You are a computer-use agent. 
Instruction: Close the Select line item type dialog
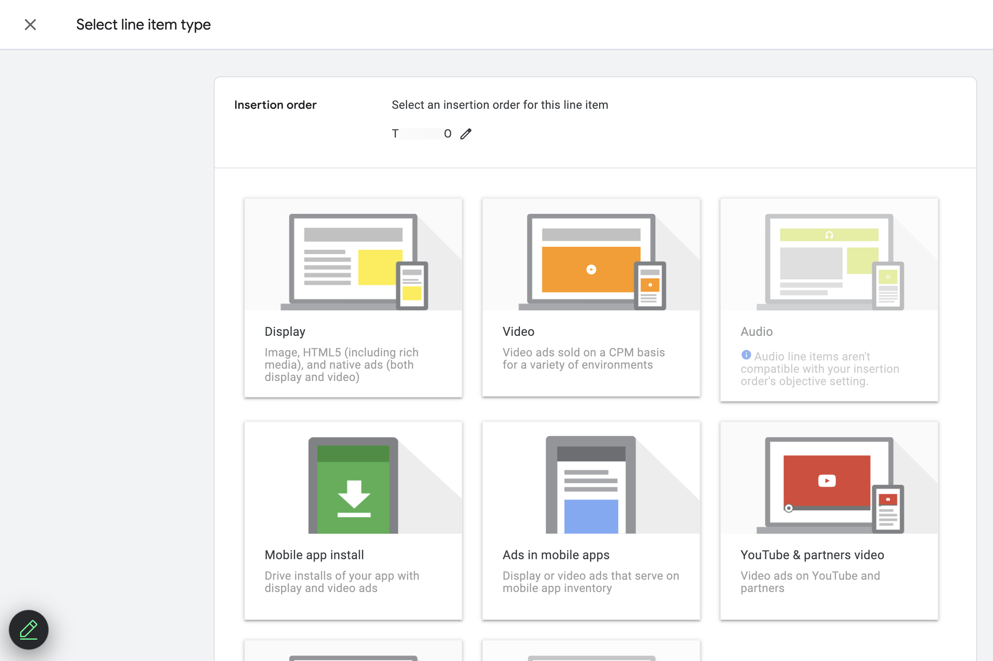tap(30, 25)
